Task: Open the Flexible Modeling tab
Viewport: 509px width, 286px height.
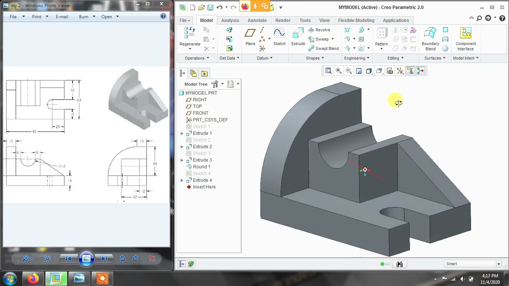Action: click(x=356, y=20)
